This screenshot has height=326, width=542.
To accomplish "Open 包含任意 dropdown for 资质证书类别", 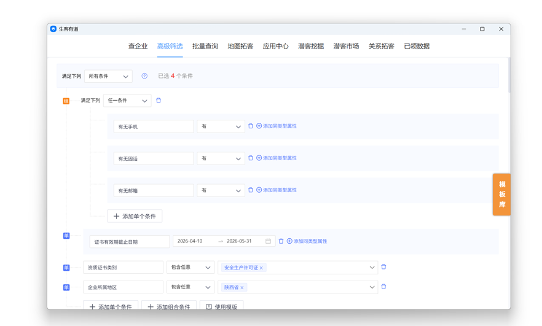I will [x=190, y=267].
